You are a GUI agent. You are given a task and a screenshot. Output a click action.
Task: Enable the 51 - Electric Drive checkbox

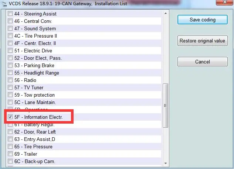point(10,51)
